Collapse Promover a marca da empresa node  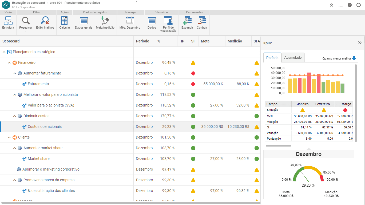tap(15, 180)
